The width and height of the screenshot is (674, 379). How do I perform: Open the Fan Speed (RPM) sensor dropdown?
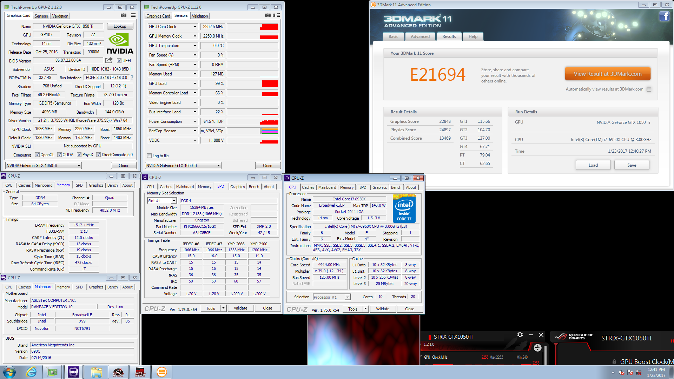[195, 65]
